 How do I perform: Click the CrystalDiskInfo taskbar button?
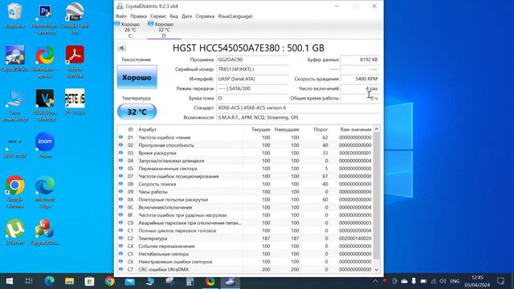click(230, 281)
